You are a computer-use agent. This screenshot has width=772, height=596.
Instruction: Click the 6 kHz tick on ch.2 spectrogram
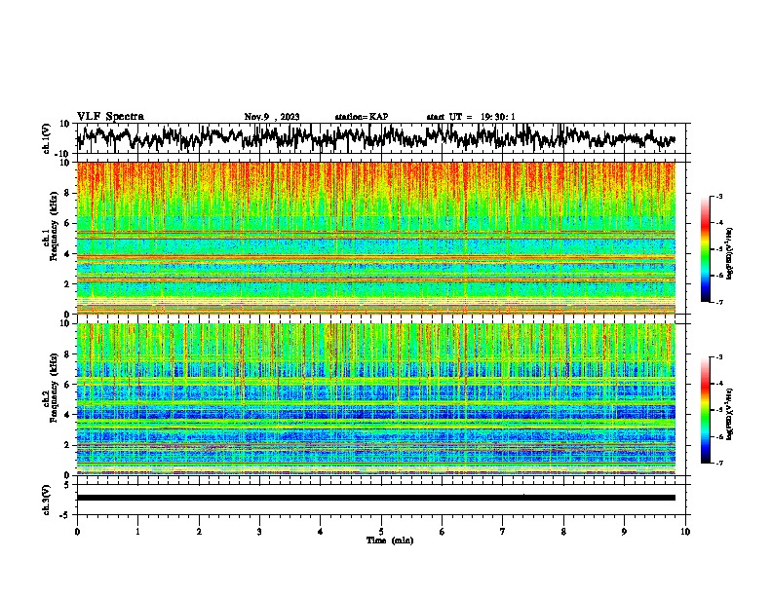point(67,385)
